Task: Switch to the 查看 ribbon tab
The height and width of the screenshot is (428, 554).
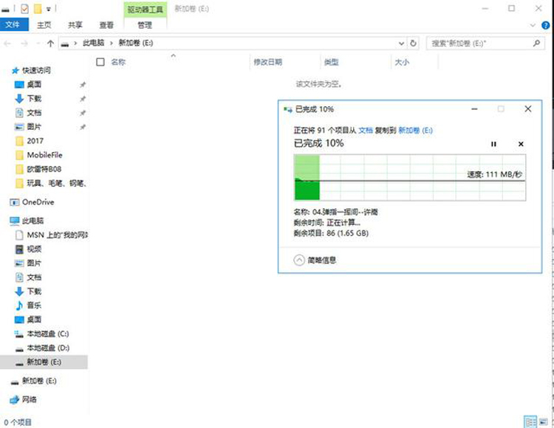Action: pos(107,24)
